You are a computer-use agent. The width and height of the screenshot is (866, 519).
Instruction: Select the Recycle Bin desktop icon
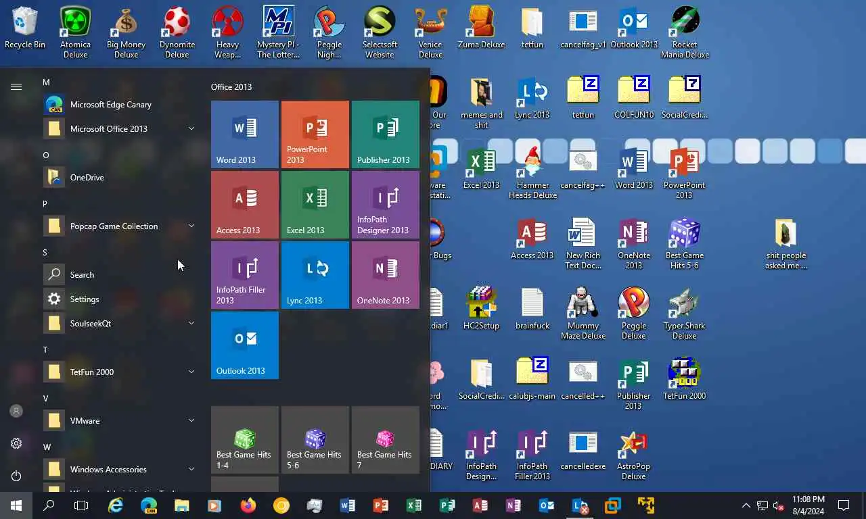25,28
